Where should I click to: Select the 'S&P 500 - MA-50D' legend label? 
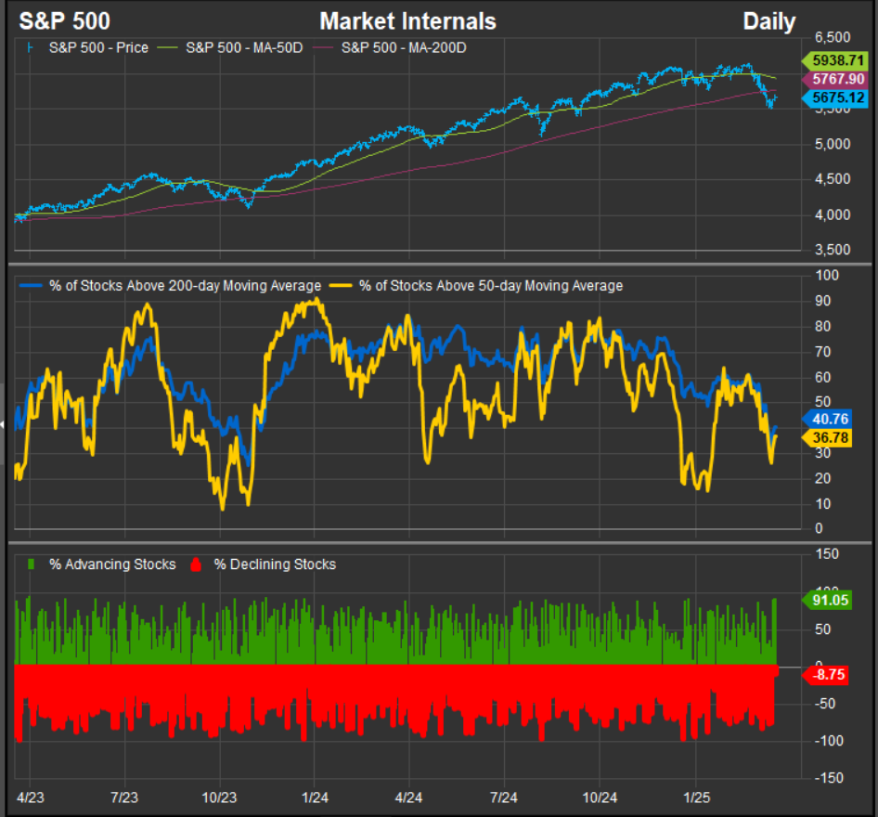click(x=244, y=48)
